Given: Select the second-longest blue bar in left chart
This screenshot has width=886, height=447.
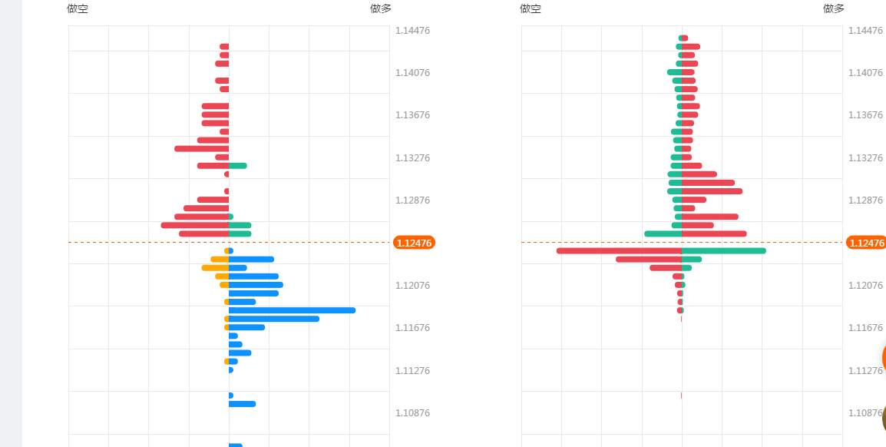Looking at the screenshot, I should pyautogui.click(x=274, y=319).
